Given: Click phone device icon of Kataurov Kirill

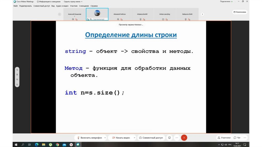Looking at the screenshot, I should tap(186, 19).
